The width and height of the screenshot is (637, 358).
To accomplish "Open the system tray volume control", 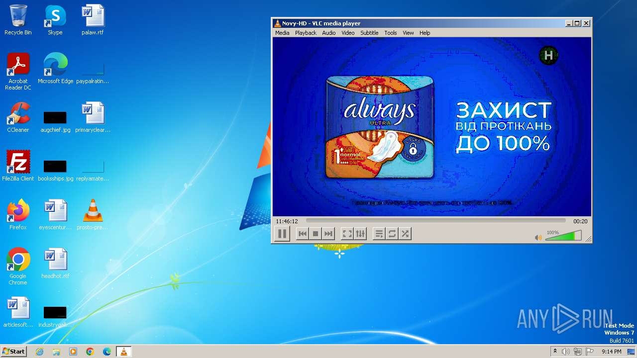I will pyautogui.click(x=566, y=352).
